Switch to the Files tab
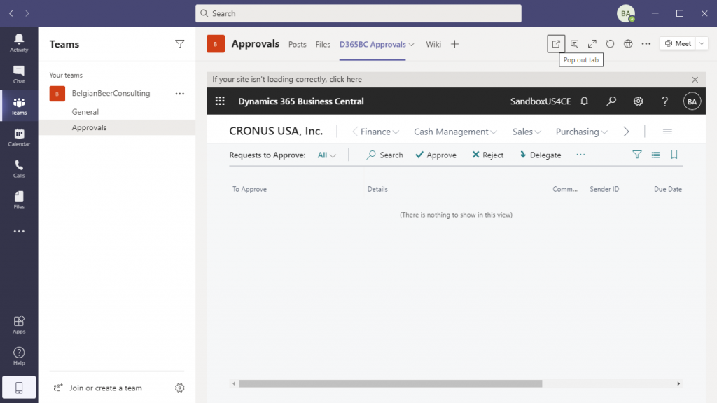Screen dimensions: 717x403 pyautogui.click(x=323, y=44)
